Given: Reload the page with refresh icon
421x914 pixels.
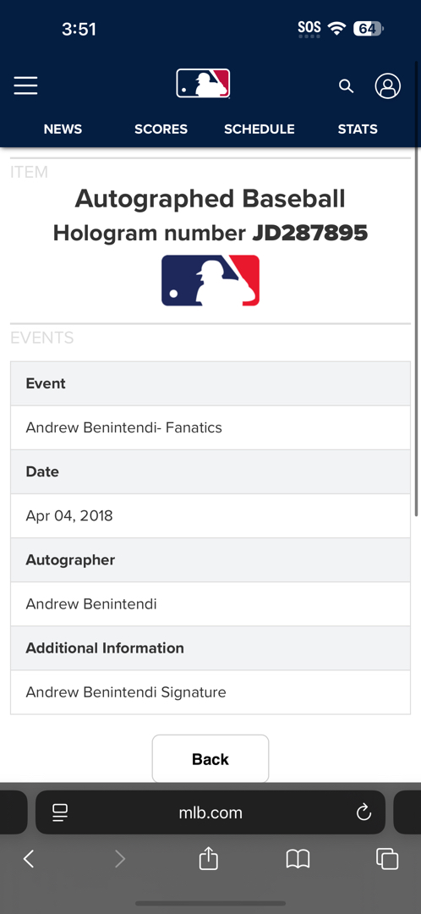Looking at the screenshot, I should pos(364,812).
